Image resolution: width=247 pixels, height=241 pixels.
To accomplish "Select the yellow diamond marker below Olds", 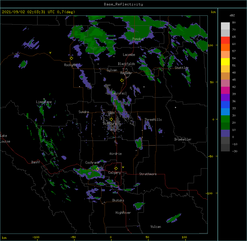I will (111, 119).
